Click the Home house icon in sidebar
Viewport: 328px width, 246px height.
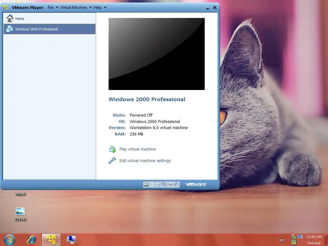[10, 18]
